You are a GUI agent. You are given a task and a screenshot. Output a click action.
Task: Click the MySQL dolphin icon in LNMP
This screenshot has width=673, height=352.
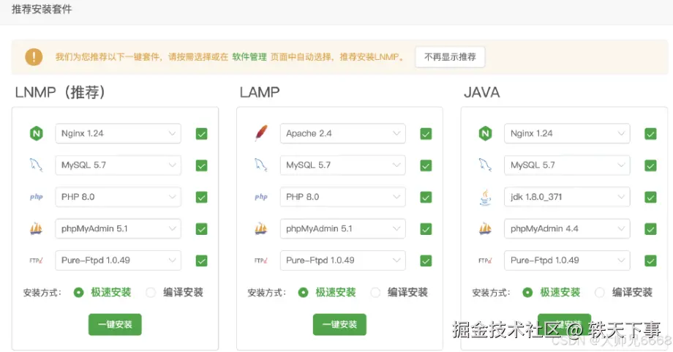coord(36,165)
